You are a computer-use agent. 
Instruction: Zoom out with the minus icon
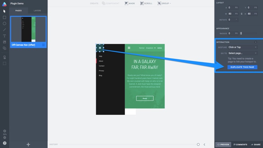(x=5, y=137)
